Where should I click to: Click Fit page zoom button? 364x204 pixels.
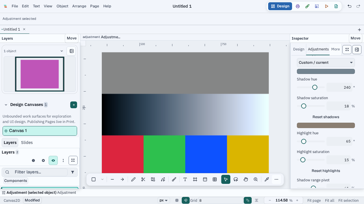coord(314,200)
